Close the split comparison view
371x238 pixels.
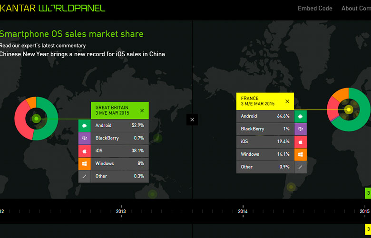coord(192,119)
